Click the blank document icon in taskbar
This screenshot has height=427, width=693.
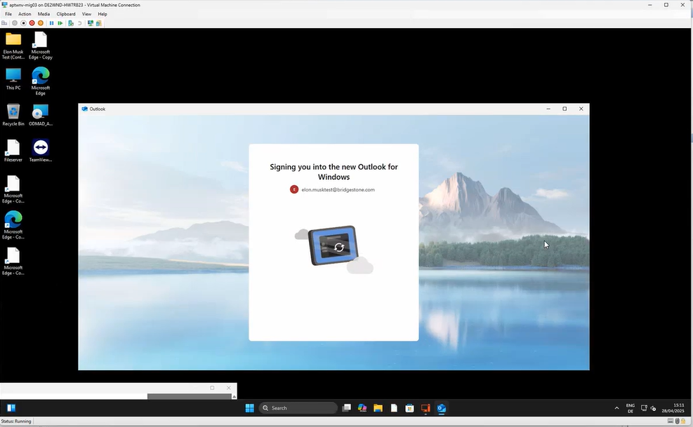394,408
